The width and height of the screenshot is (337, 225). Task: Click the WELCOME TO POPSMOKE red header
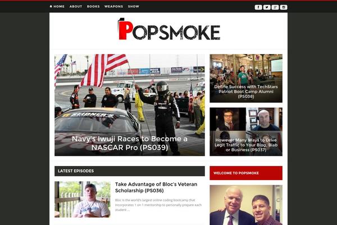[246, 173]
